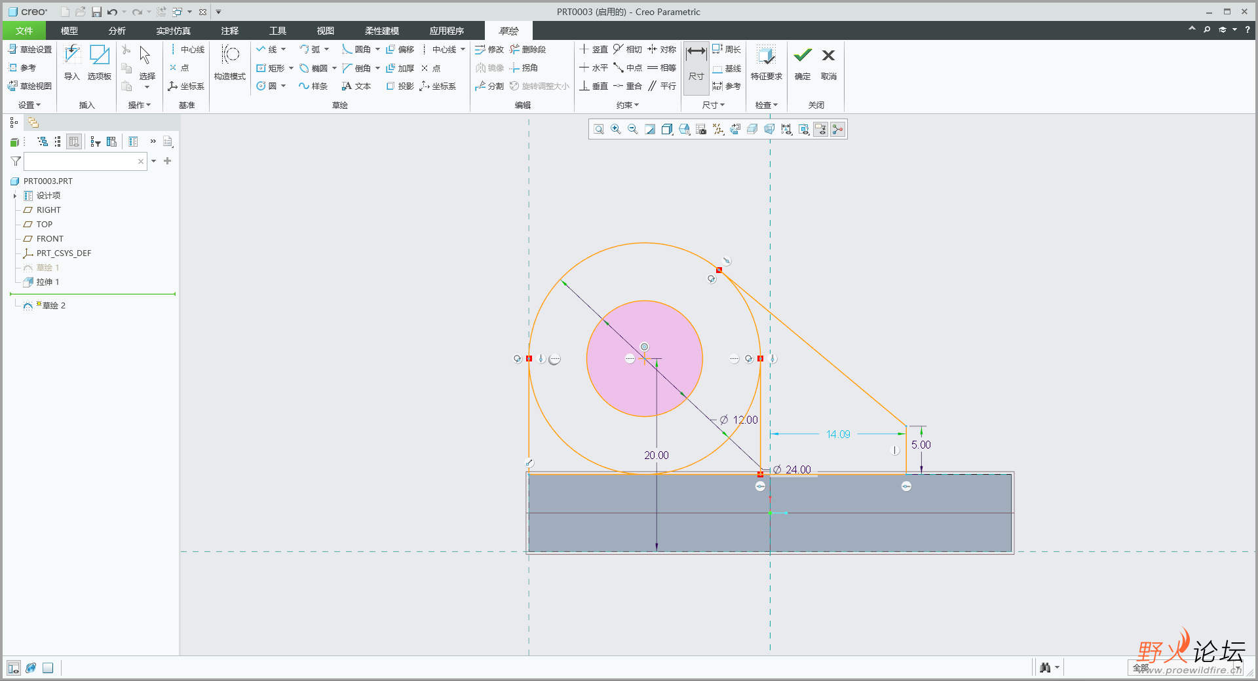Open the 圆角 (fillet) dropdown arrow

(x=377, y=50)
